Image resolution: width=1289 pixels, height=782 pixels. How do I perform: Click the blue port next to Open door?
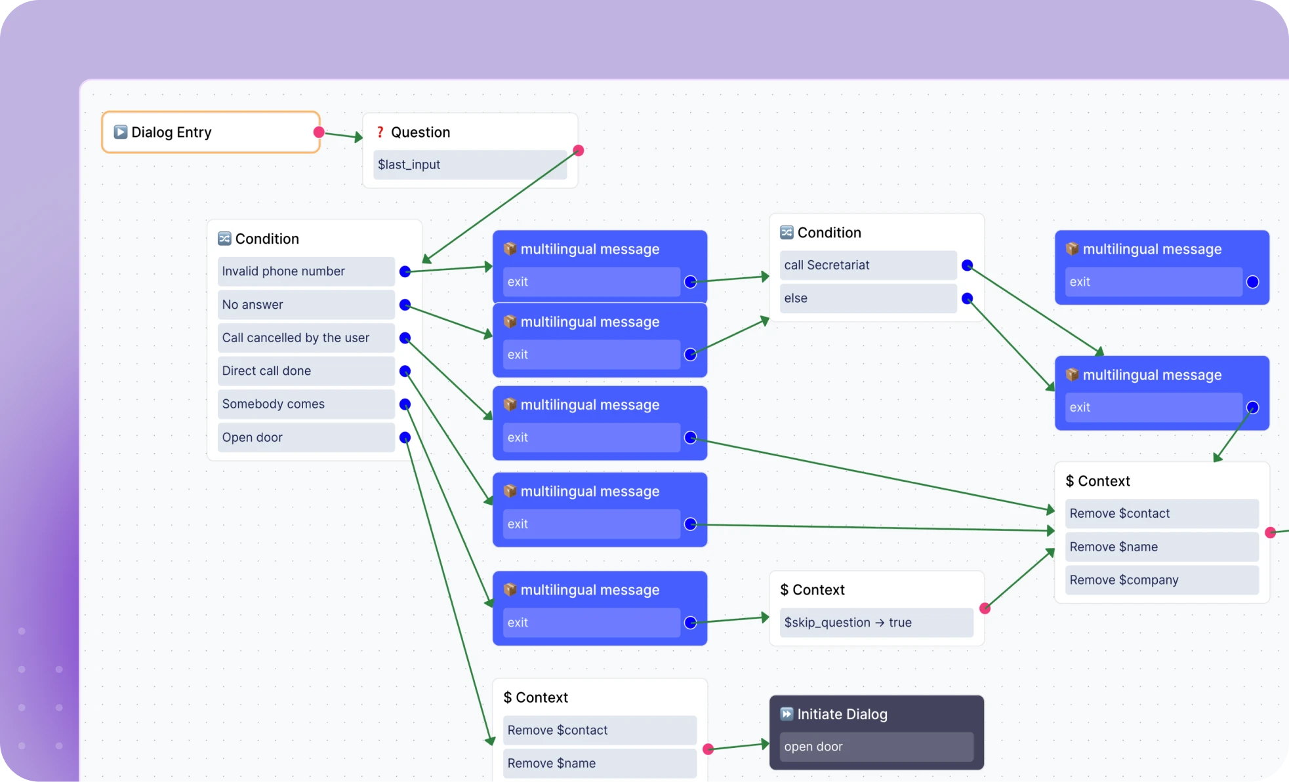coord(405,437)
